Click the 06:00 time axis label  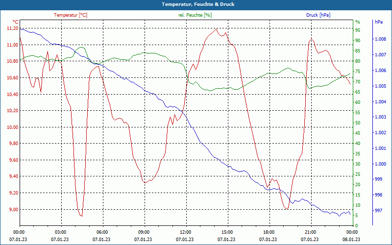(x=101, y=232)
